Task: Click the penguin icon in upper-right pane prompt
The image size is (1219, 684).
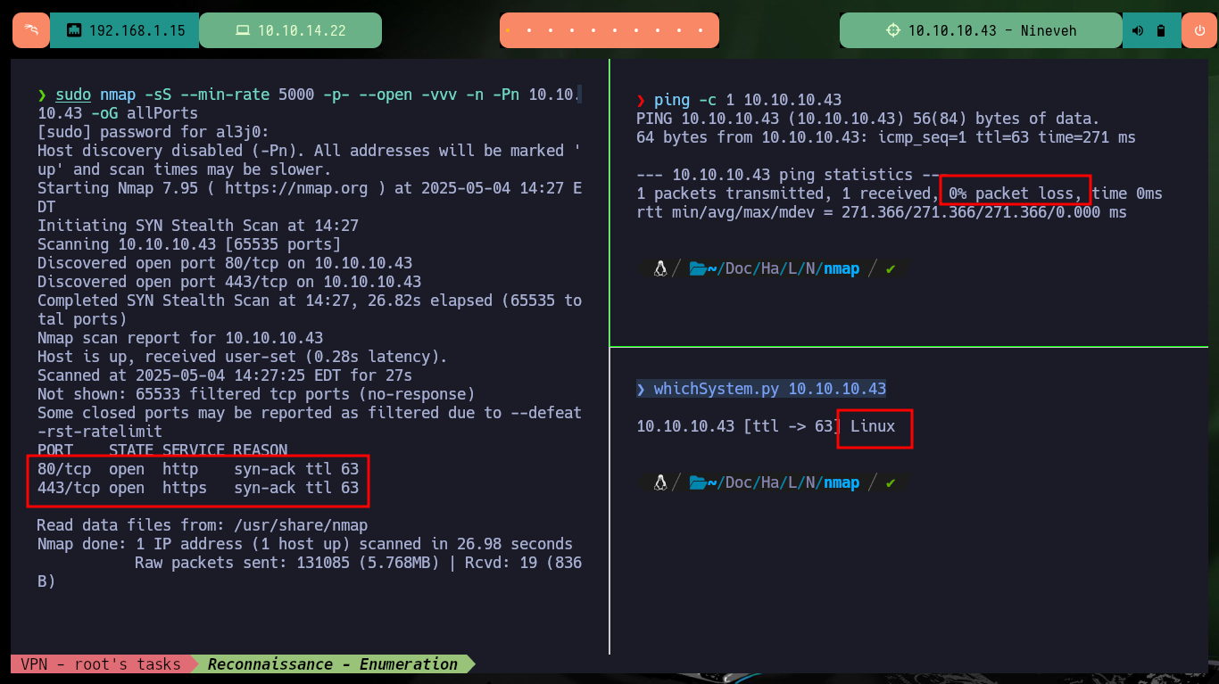Action: (x=660, y=268)
